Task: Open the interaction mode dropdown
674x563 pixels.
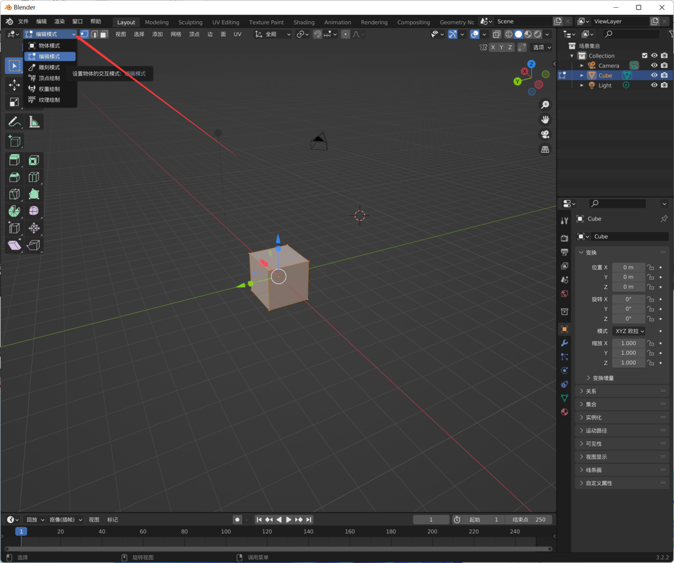Action: [x=51, y=34]
